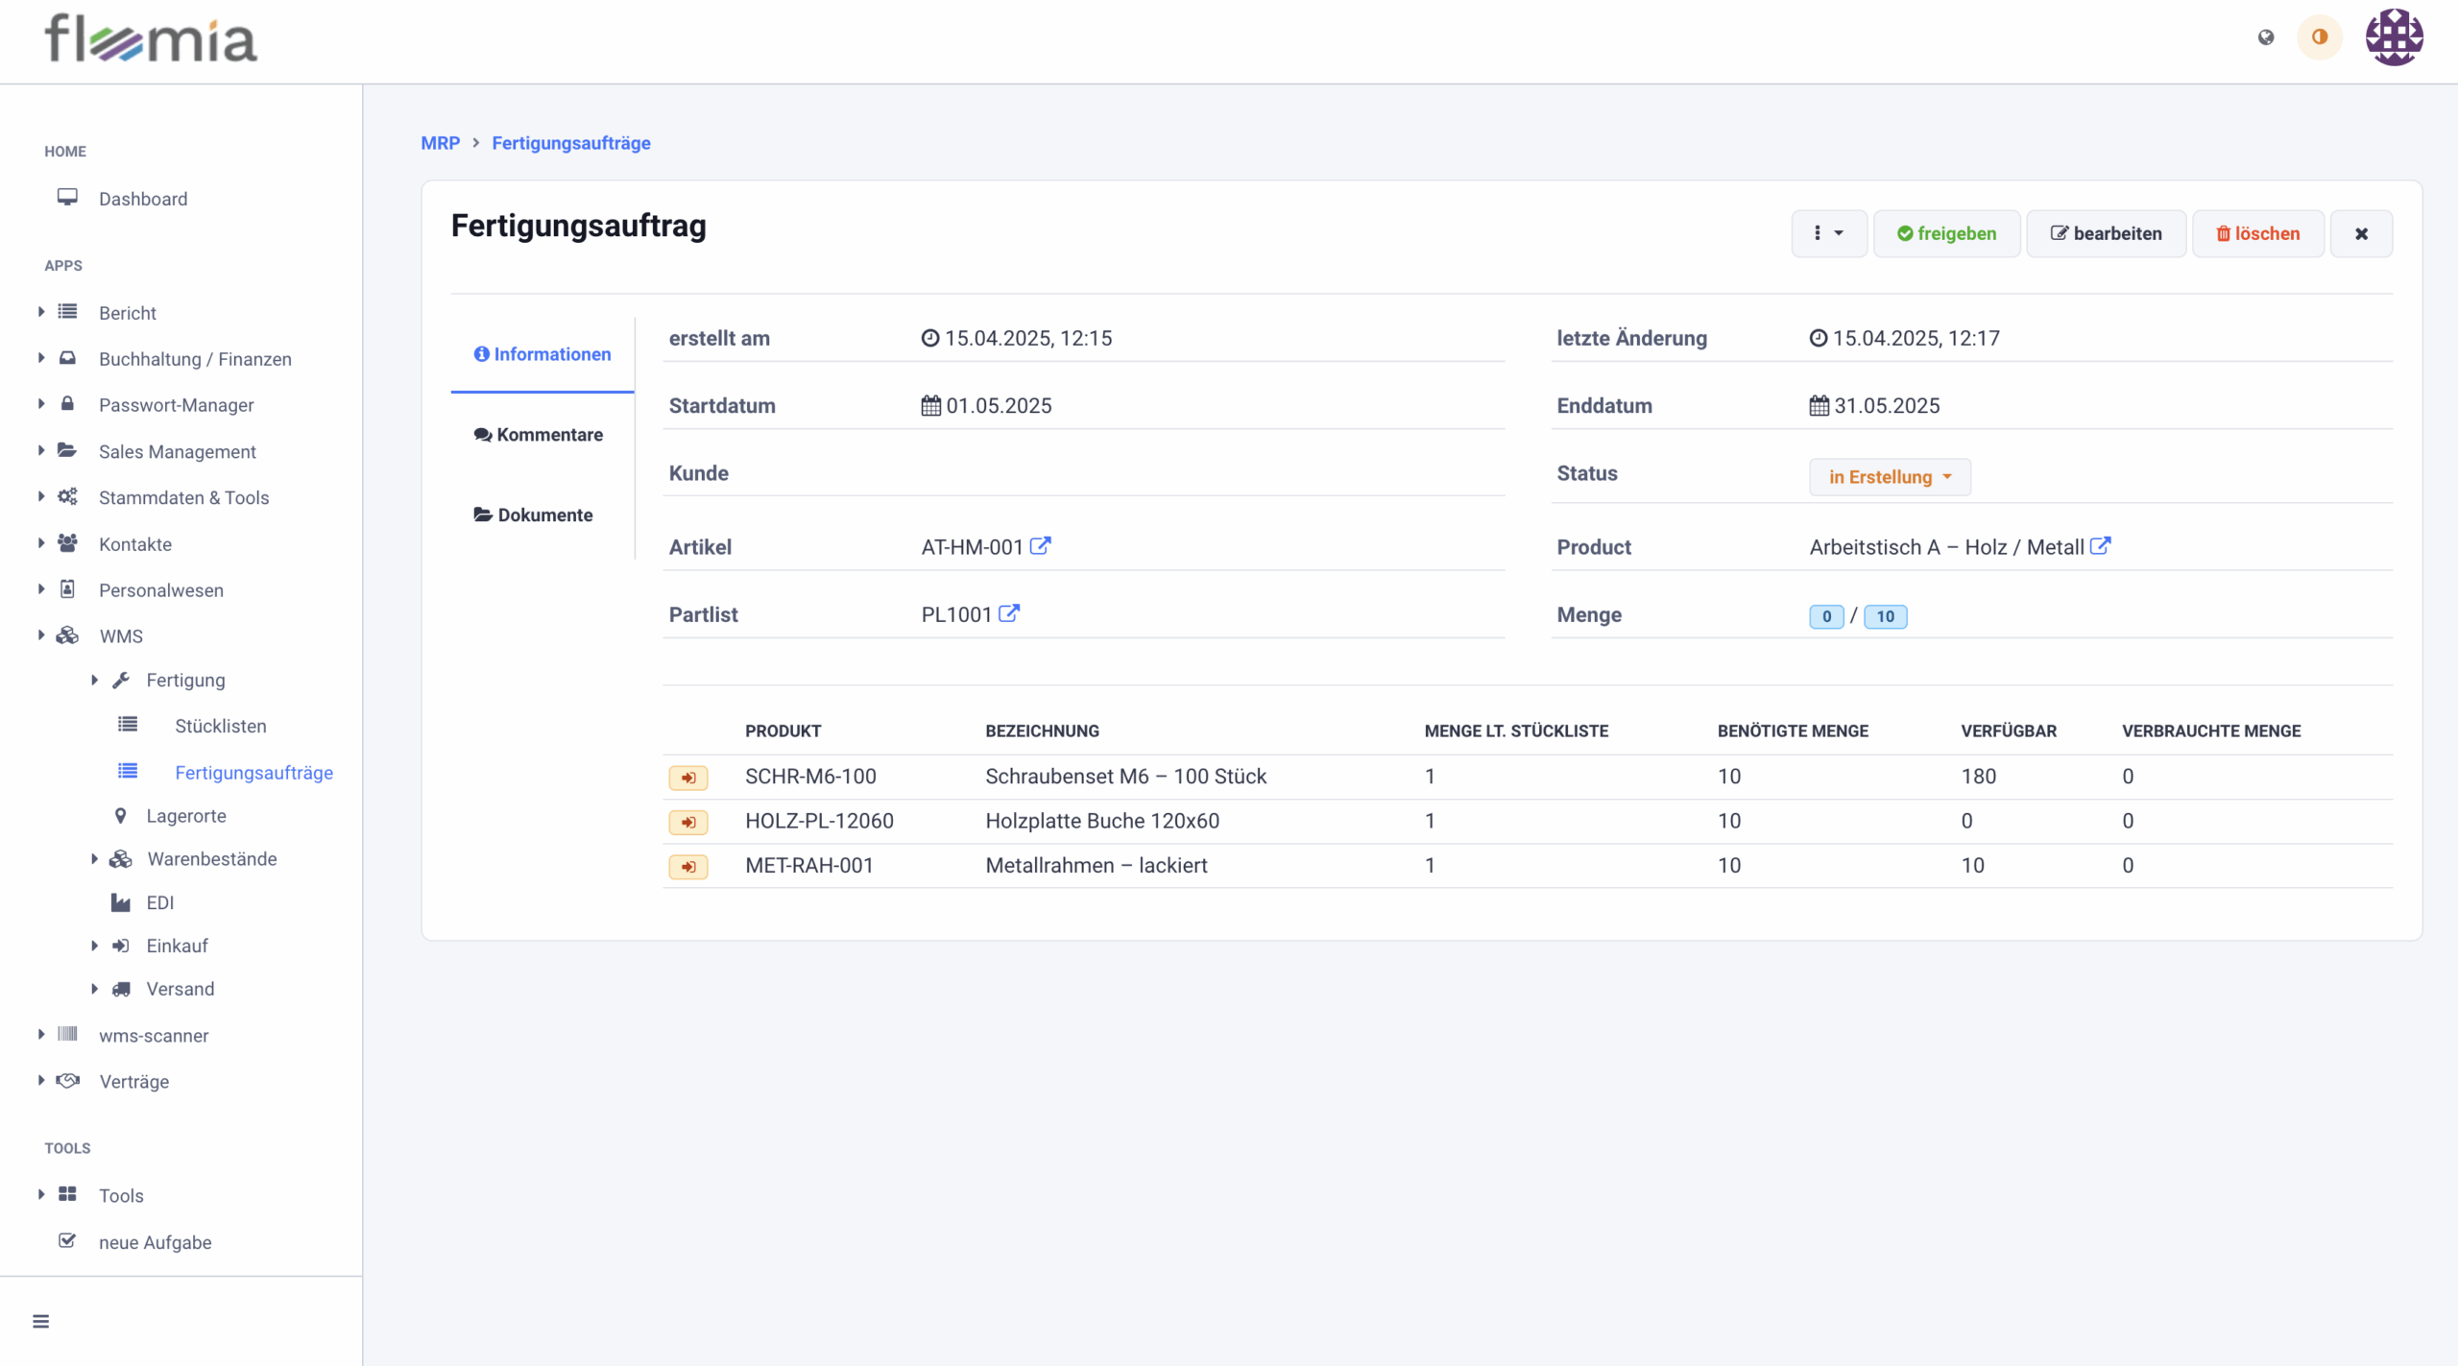Image resolution: width=2458 pixels, height=1366 pixels.
Task: Open the in Erstellung status dropdown
Action: pos(1889,477)
